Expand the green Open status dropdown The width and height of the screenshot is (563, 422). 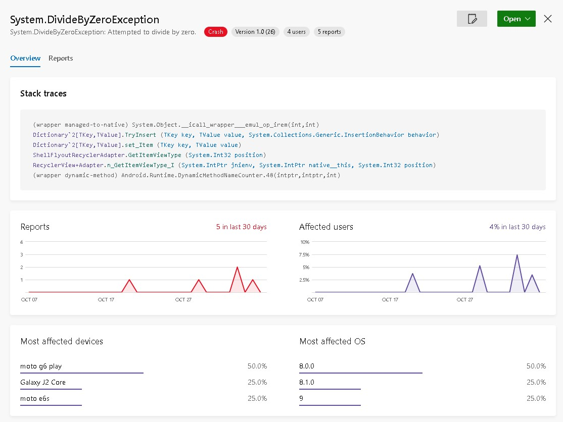[x=516, y=18]
